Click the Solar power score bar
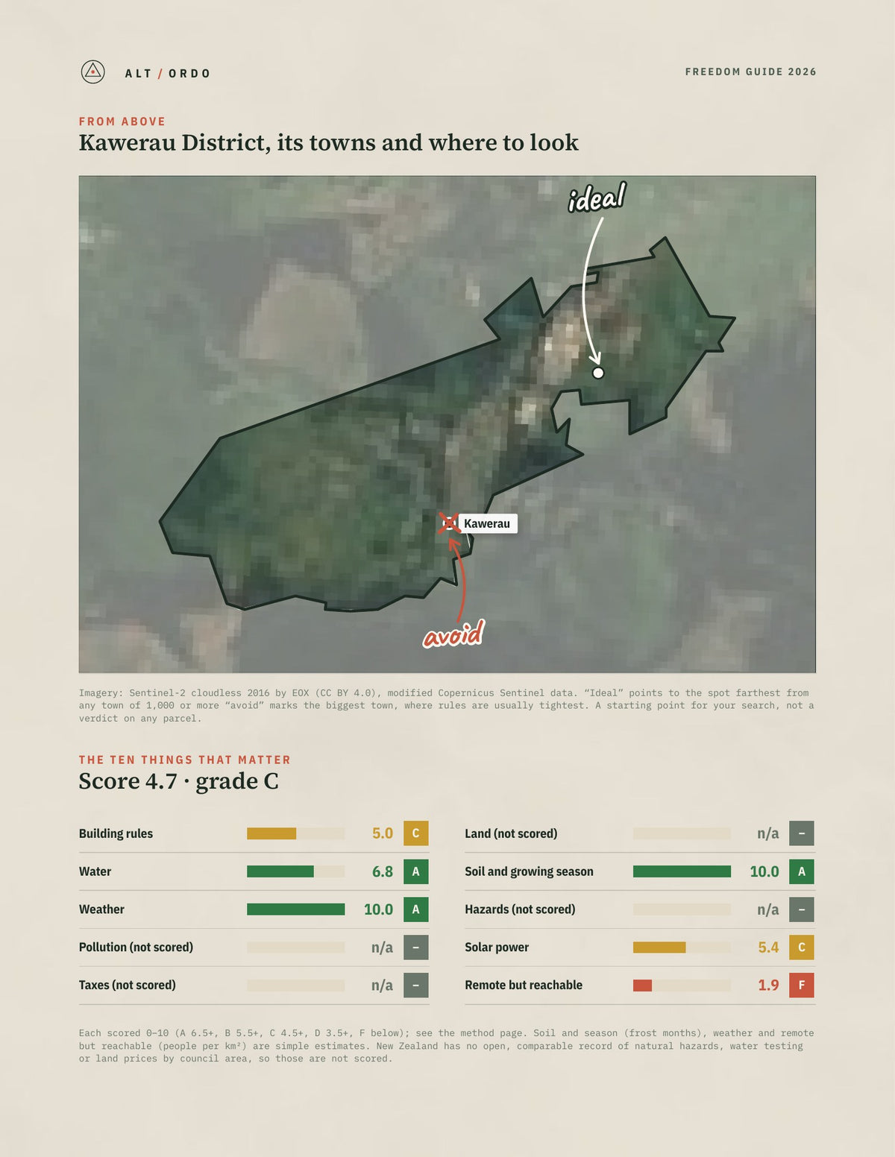895x1157 pixels. [682, 948]
